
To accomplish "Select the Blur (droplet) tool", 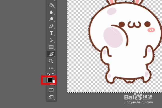I will [51, 12].
